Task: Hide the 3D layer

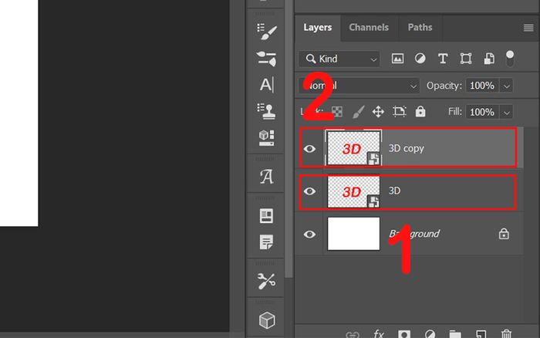Action: pyautogui.click(x=309, y=191)
